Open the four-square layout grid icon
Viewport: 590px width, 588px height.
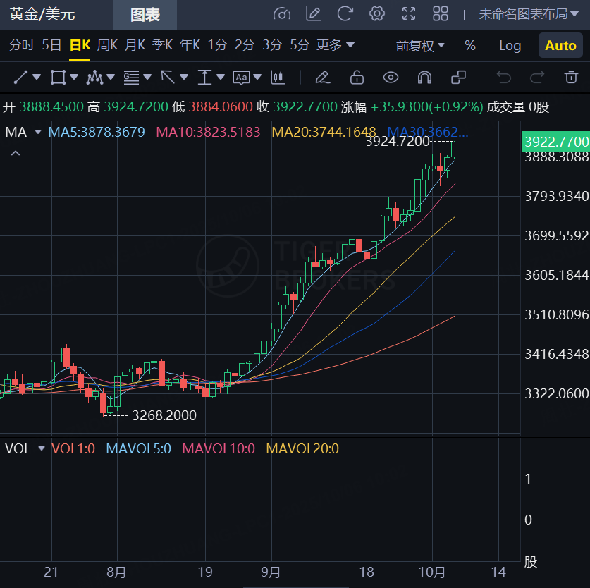click(x=441, y=14)
